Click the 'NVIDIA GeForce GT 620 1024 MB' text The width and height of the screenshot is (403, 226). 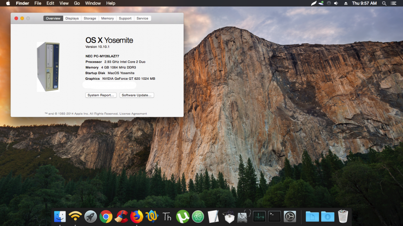[x=129, y=79]
